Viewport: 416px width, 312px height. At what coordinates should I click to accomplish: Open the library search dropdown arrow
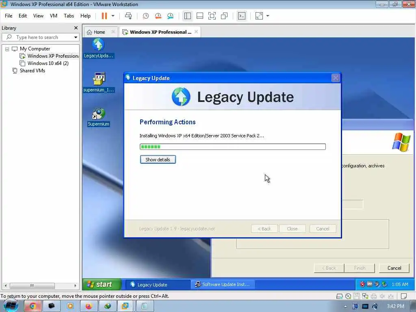click(76, 37)
